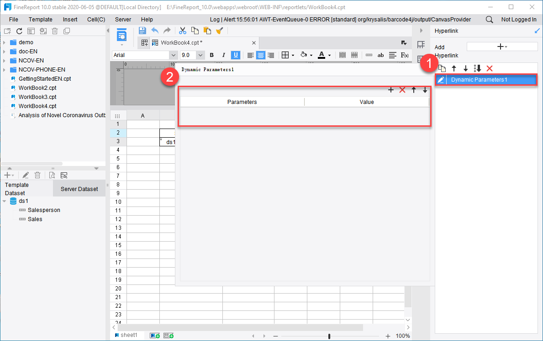Toggle Bold formatting
Viewport: 543px width, 341px height.
click(x=211, y=55)
